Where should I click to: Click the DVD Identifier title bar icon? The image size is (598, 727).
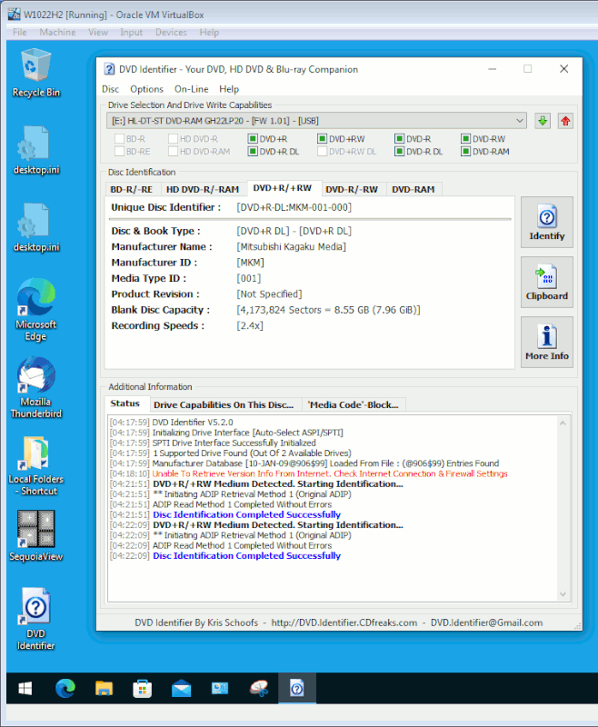tap(109, 69)
